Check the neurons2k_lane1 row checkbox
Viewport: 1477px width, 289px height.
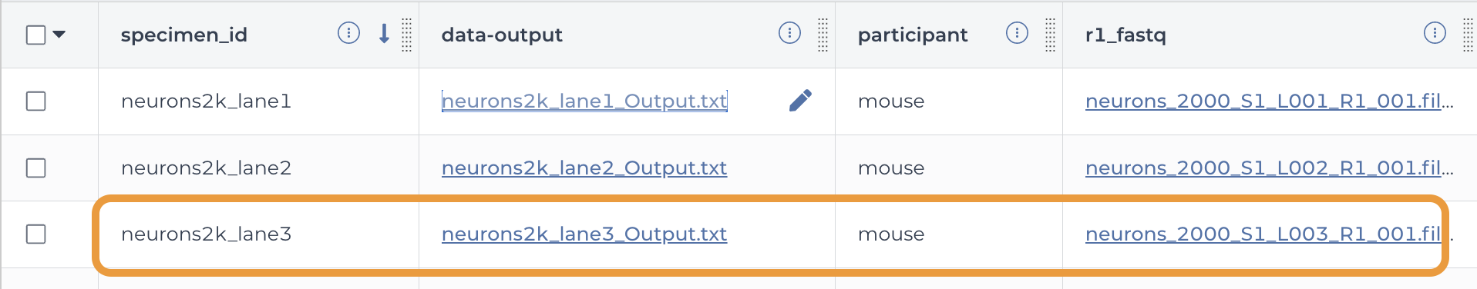pyautogui.click(x=36, y=101)
